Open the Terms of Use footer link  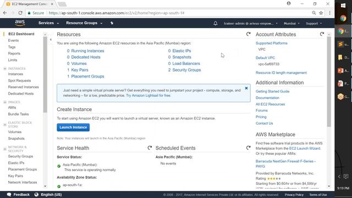click(318, 195)
